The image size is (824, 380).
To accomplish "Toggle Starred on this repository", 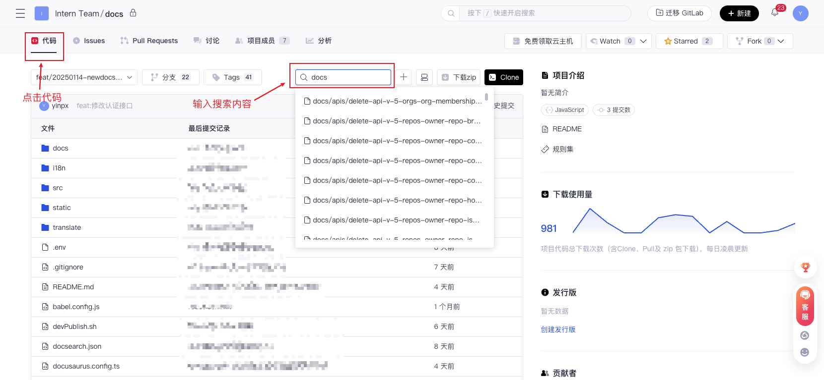I will (688, 41).
